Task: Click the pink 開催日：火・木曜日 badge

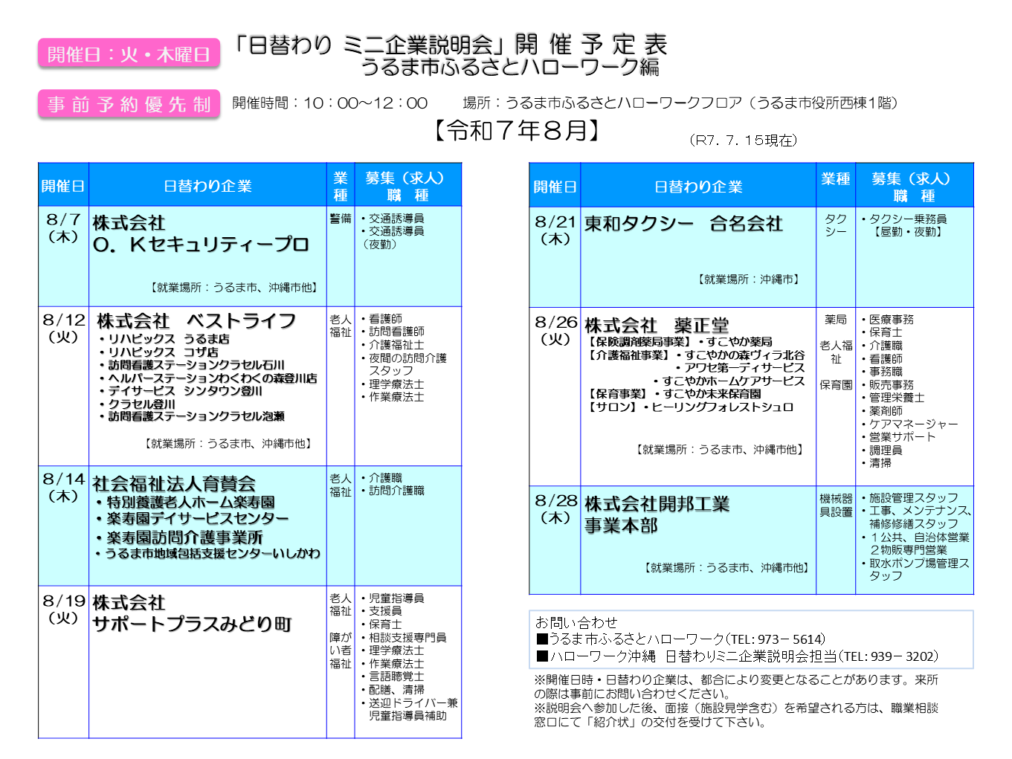Action: coord(129,54)
